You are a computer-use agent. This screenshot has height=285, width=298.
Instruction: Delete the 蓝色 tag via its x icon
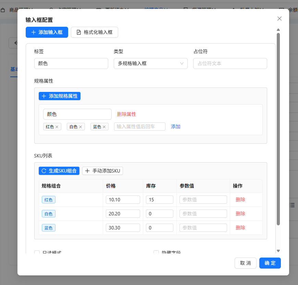pyautogui.click(x=104, y=127)
